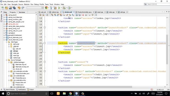The width and height of the screenshot is (170, 96).
Task: Select hibernate.cfg.xml in the project tree
Action: tap(21, 65)
